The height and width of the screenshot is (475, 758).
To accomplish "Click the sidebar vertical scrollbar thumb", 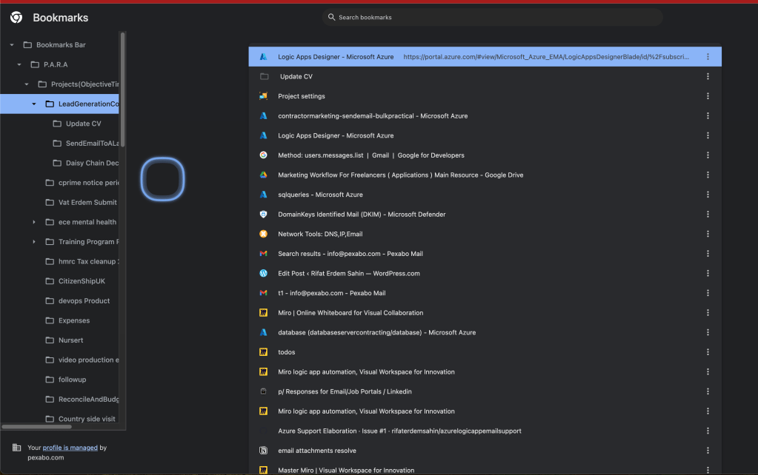I will click(123, 90).
